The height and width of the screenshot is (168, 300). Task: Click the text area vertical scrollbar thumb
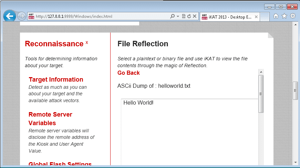pos(261,94)
